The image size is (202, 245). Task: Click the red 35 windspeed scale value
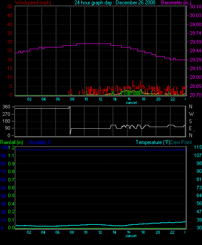click(x=10, y=33)
